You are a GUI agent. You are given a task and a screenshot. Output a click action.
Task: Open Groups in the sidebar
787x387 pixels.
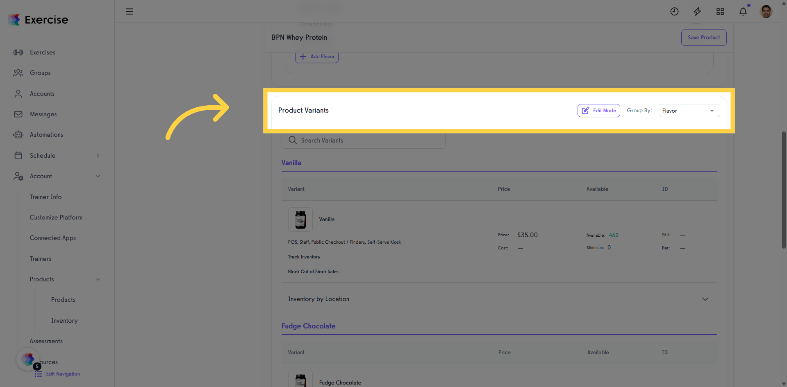click(x=40, y=73)
